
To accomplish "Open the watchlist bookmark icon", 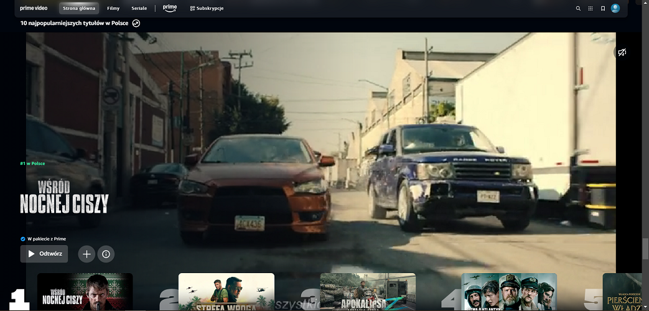I will (x=603, y=9).
